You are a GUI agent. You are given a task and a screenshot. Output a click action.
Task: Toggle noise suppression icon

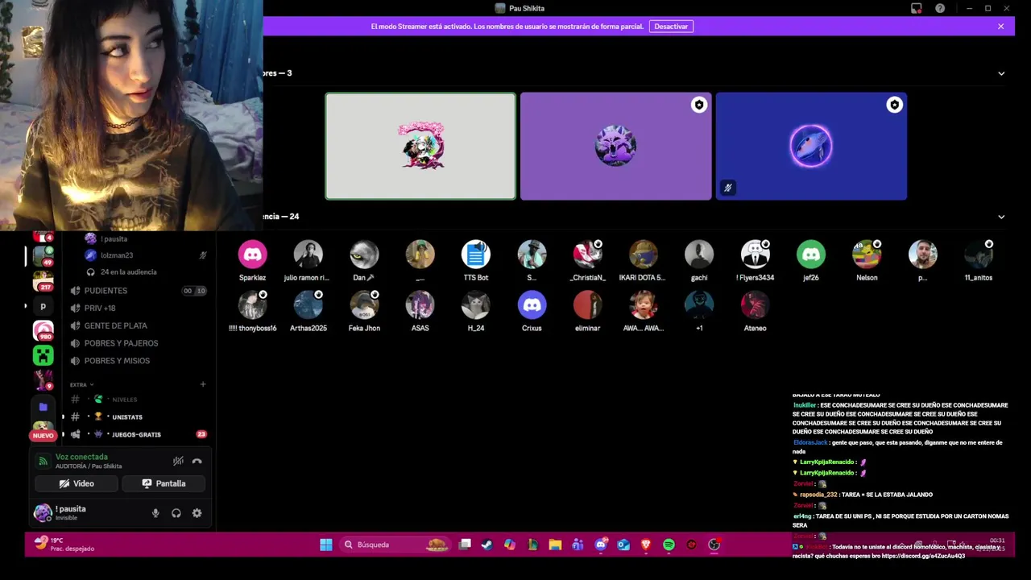[x=178, y=462]
